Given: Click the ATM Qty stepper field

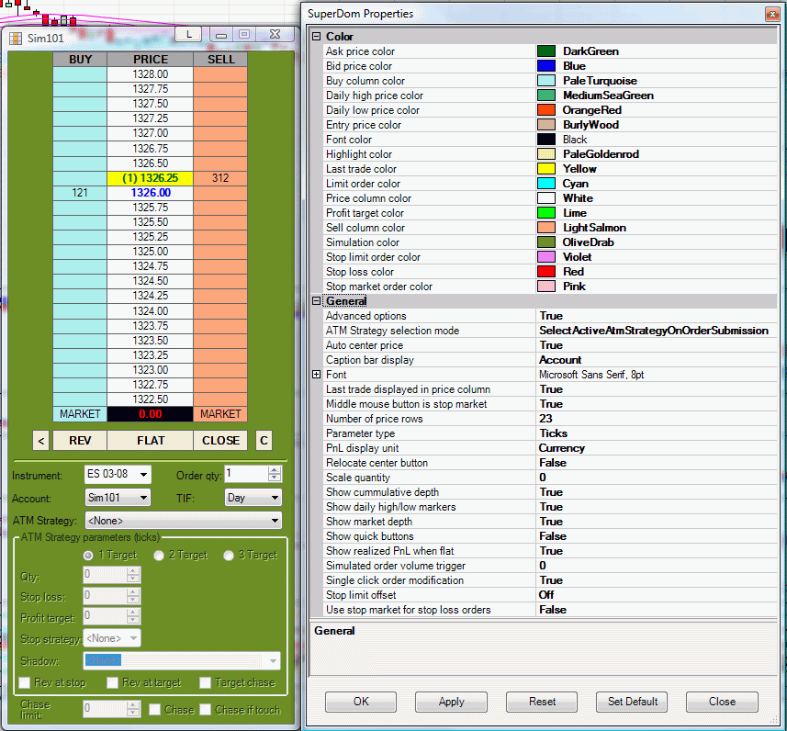Looking at the screenshot, I should pyautogui.click(x=111, y=574).
